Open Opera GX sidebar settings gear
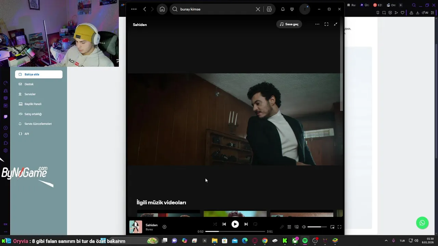Image resolution: width=438 pixels, height=246 pixels. [x=5, y=151]
